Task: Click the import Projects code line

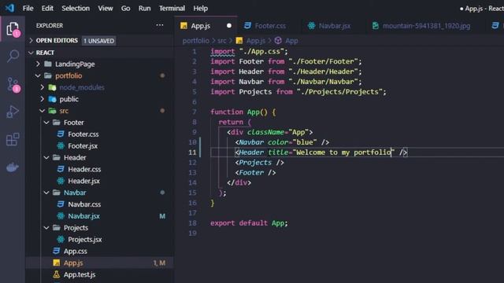Action: [298, 92]
